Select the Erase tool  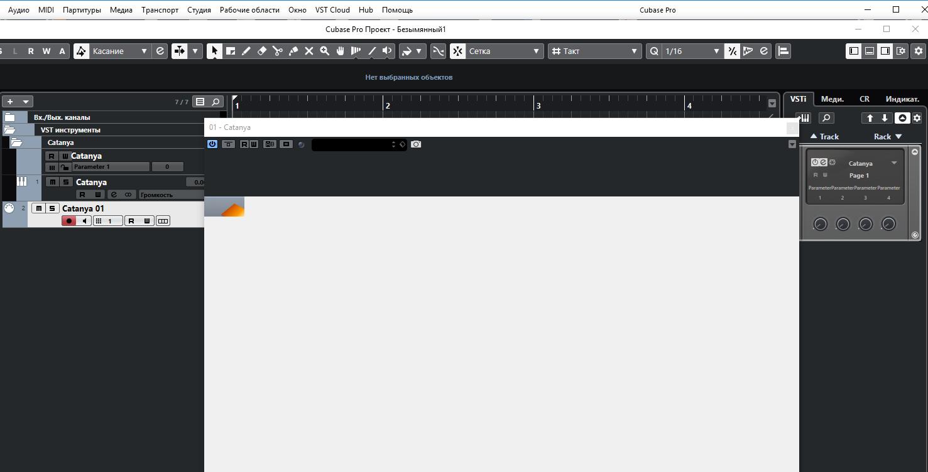(262, 51)
